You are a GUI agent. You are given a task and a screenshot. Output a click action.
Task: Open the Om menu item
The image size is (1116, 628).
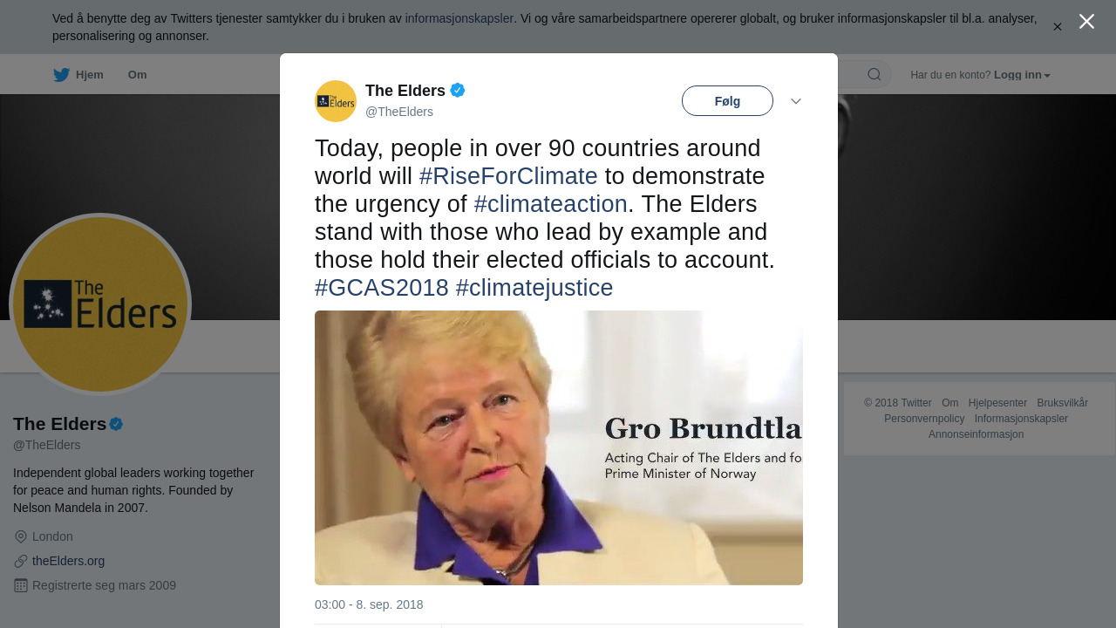(137, 75)
